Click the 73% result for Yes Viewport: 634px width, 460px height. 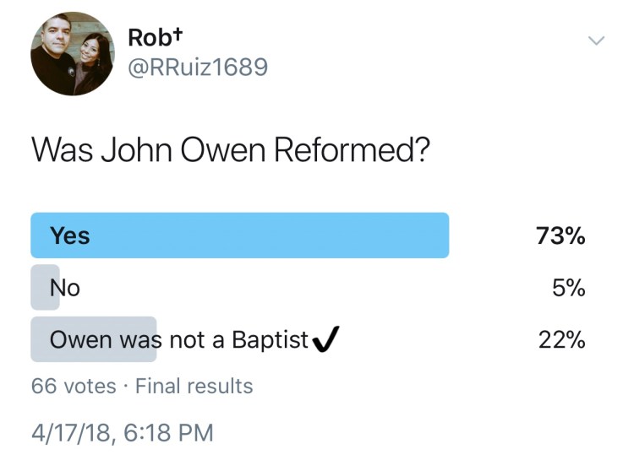pyautogui.click(x=560, y=236)
